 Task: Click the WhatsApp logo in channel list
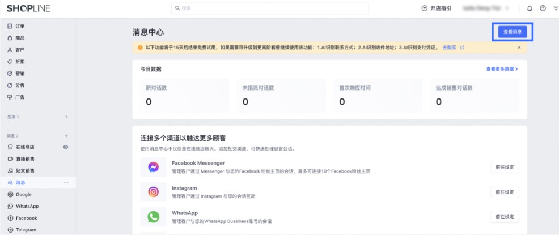(153, 217)
